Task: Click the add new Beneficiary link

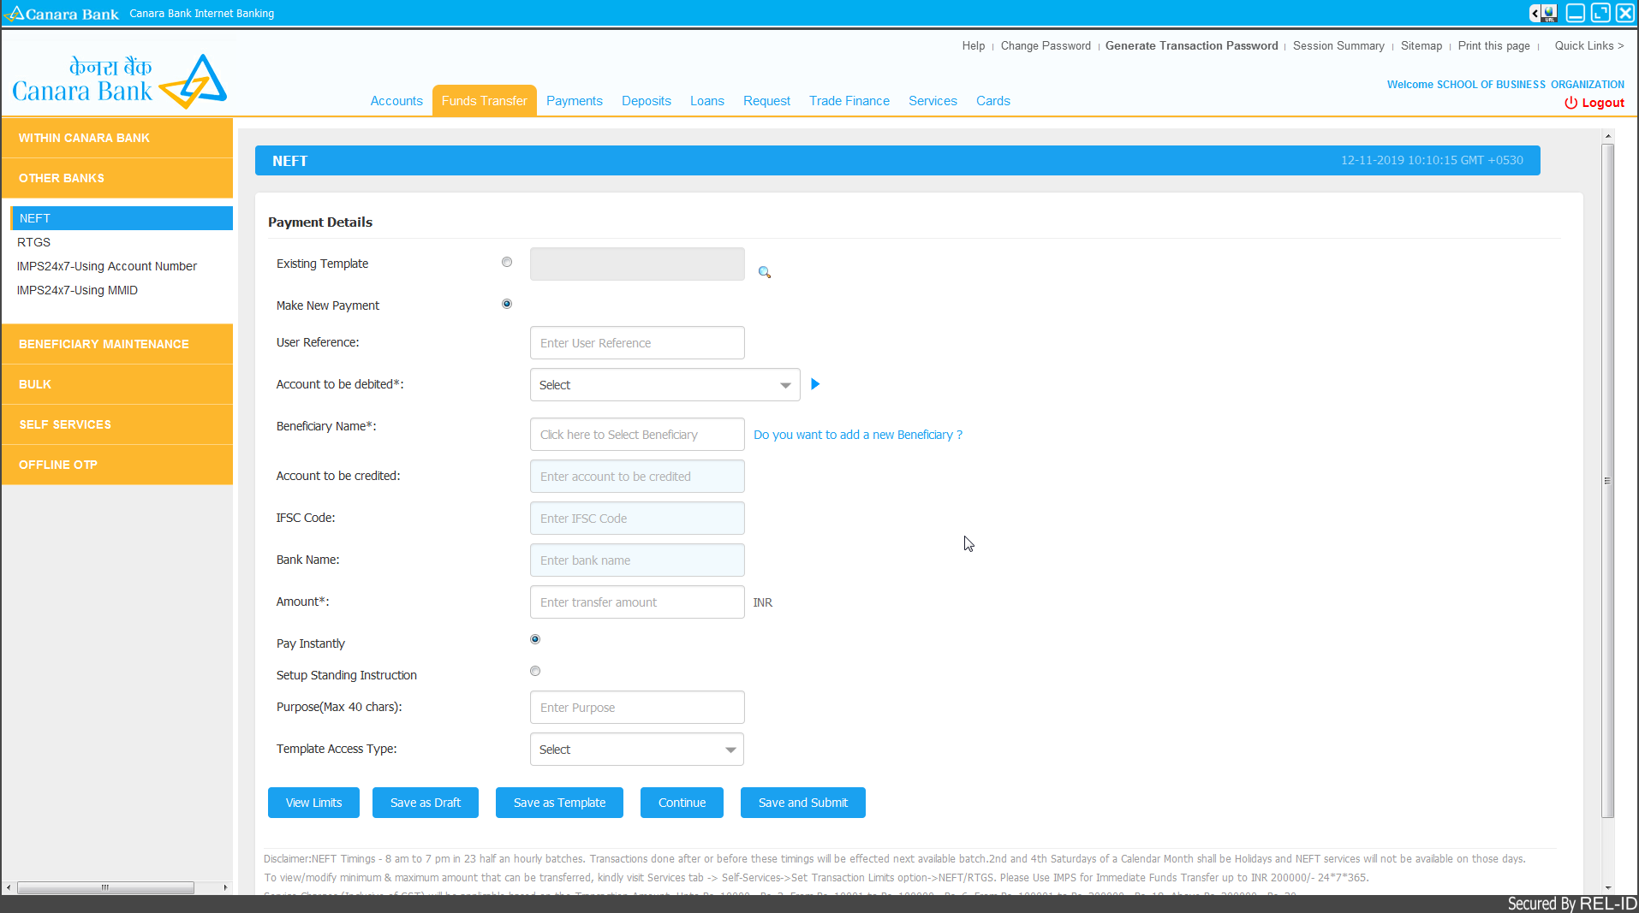Action: pyautogui.click(x=858, y=435)
